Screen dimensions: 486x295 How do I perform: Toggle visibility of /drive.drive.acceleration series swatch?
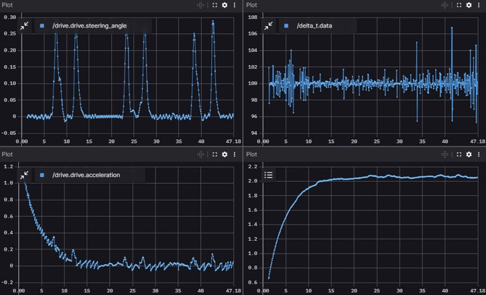[x=42, y=175]
